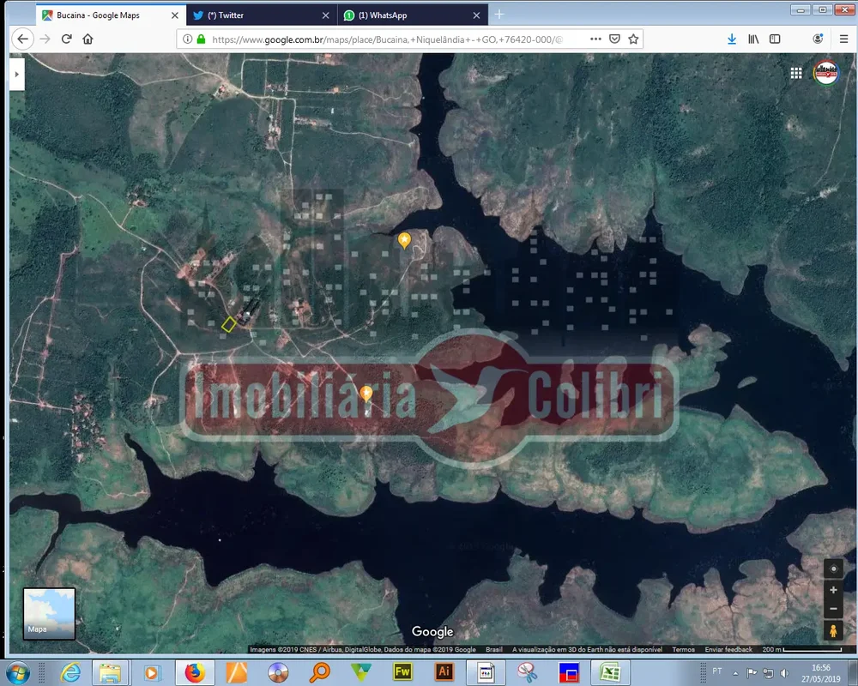Zoom out using the minus button
The image size is (858, 686).
pos(833,609)
